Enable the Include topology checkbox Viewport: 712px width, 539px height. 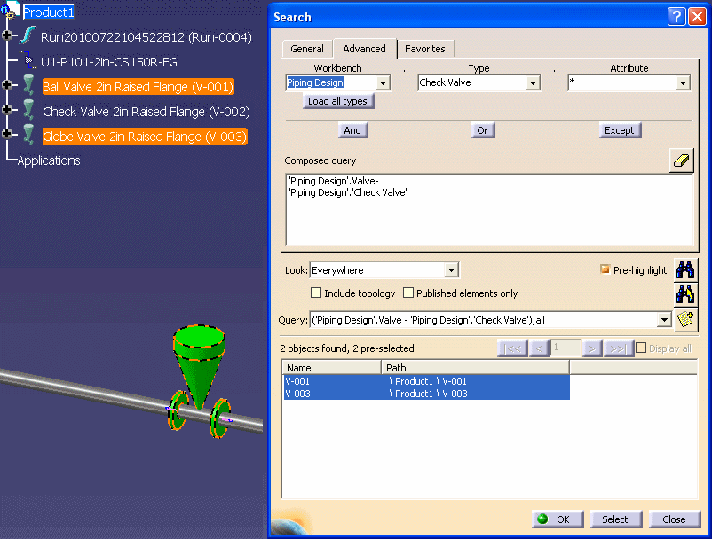(x=316, y=293)
